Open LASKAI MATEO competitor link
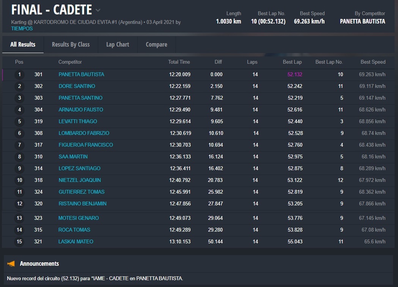This screenshot has width=398, height=287. coord(76,241)
